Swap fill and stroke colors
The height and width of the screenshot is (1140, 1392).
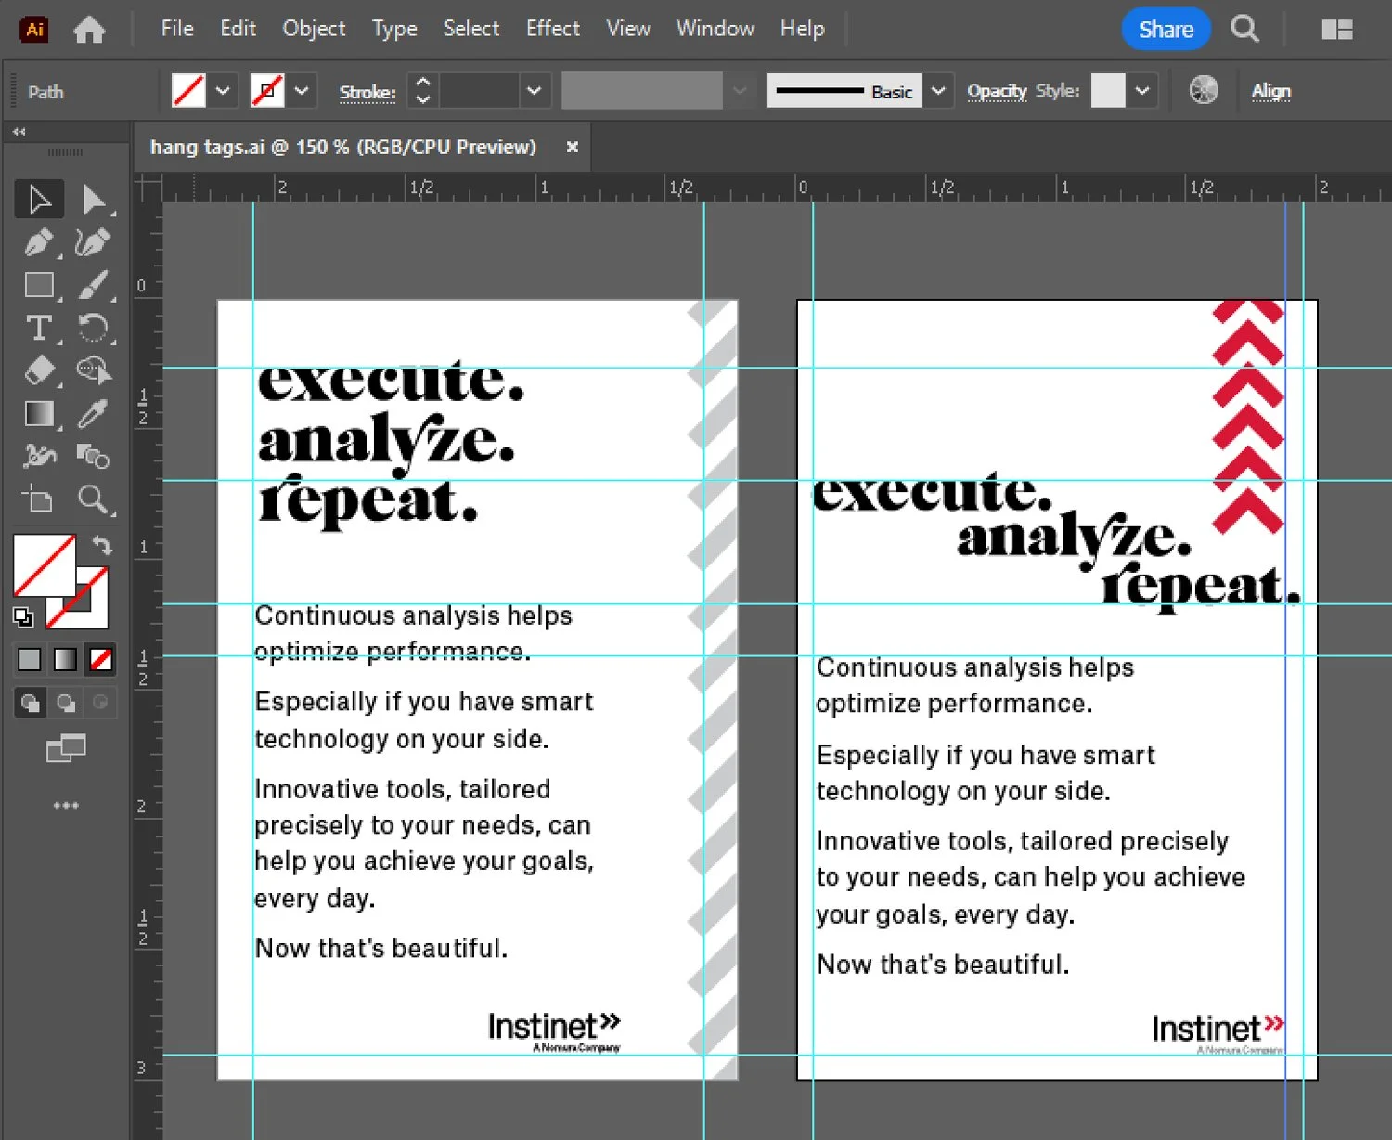102,545
